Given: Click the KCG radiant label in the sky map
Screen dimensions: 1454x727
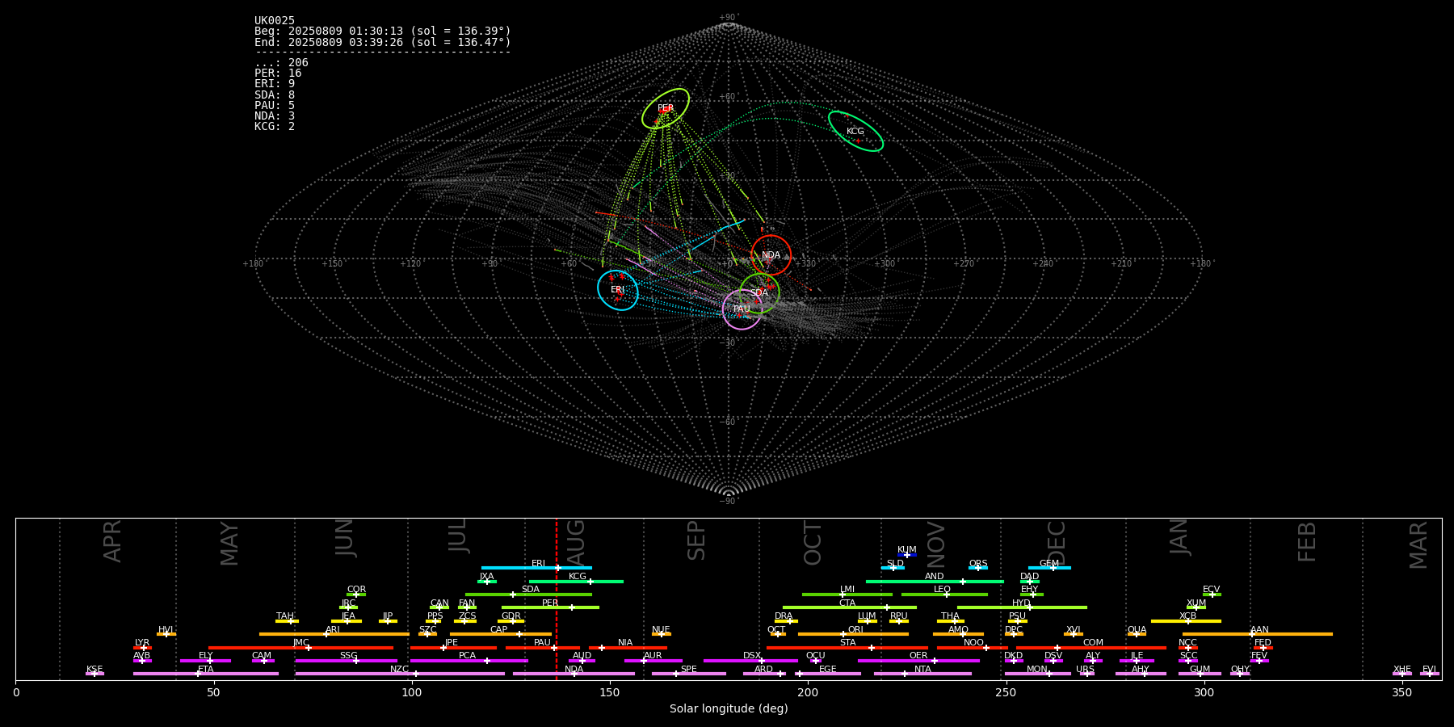Looking at the screenshot, I should click(x=855, y=132).
